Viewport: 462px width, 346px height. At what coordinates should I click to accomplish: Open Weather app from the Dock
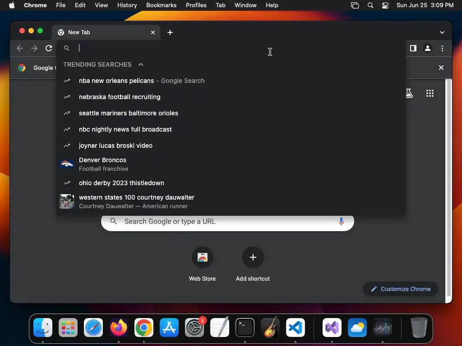click(357, 327)
